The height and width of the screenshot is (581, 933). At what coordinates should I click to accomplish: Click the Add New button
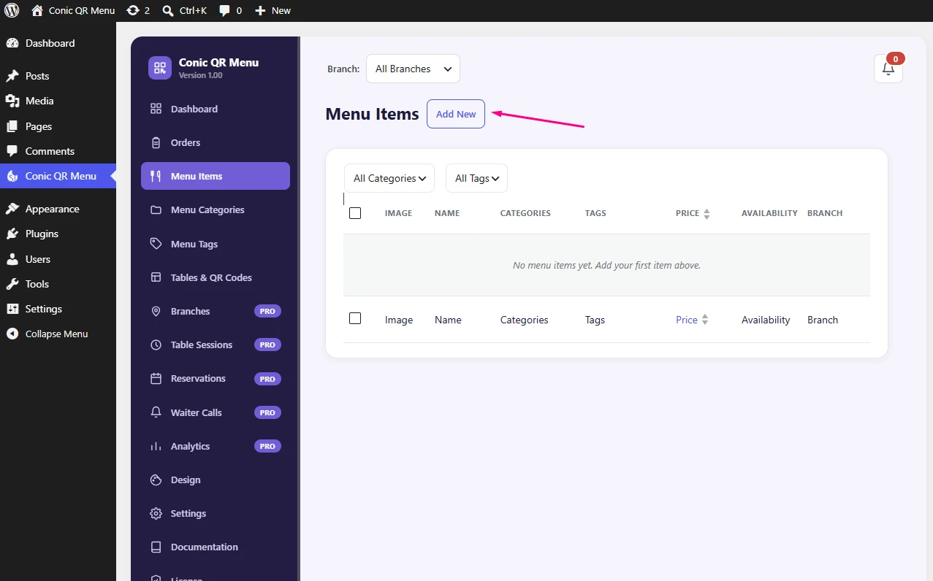click(456, 114)
